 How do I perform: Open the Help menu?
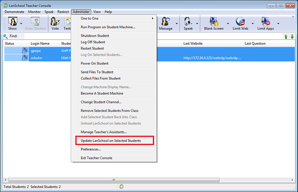pos(108,12)
